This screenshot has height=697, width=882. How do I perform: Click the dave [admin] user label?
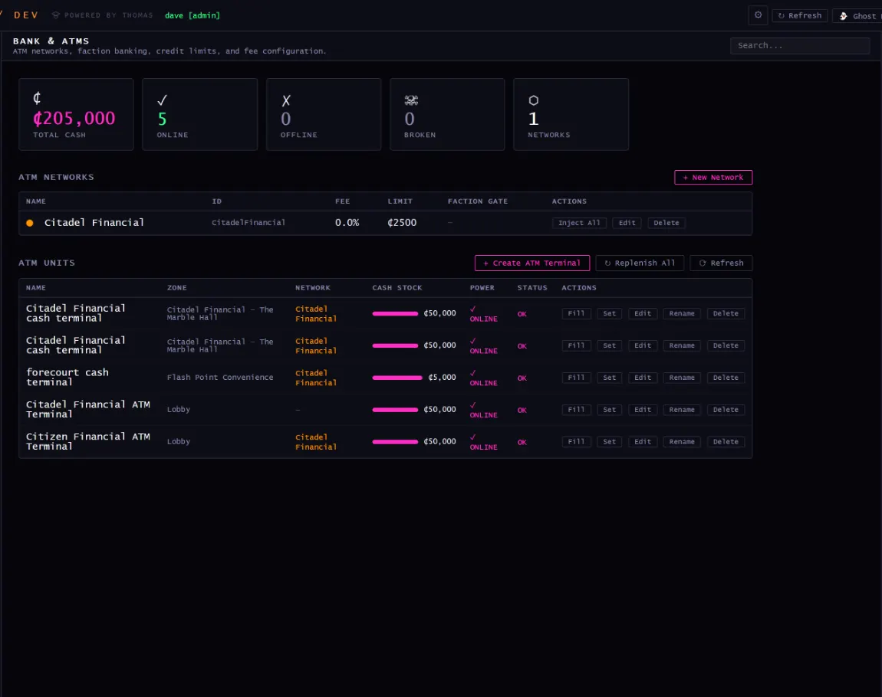pyautogui.click(x=193, y=16)
